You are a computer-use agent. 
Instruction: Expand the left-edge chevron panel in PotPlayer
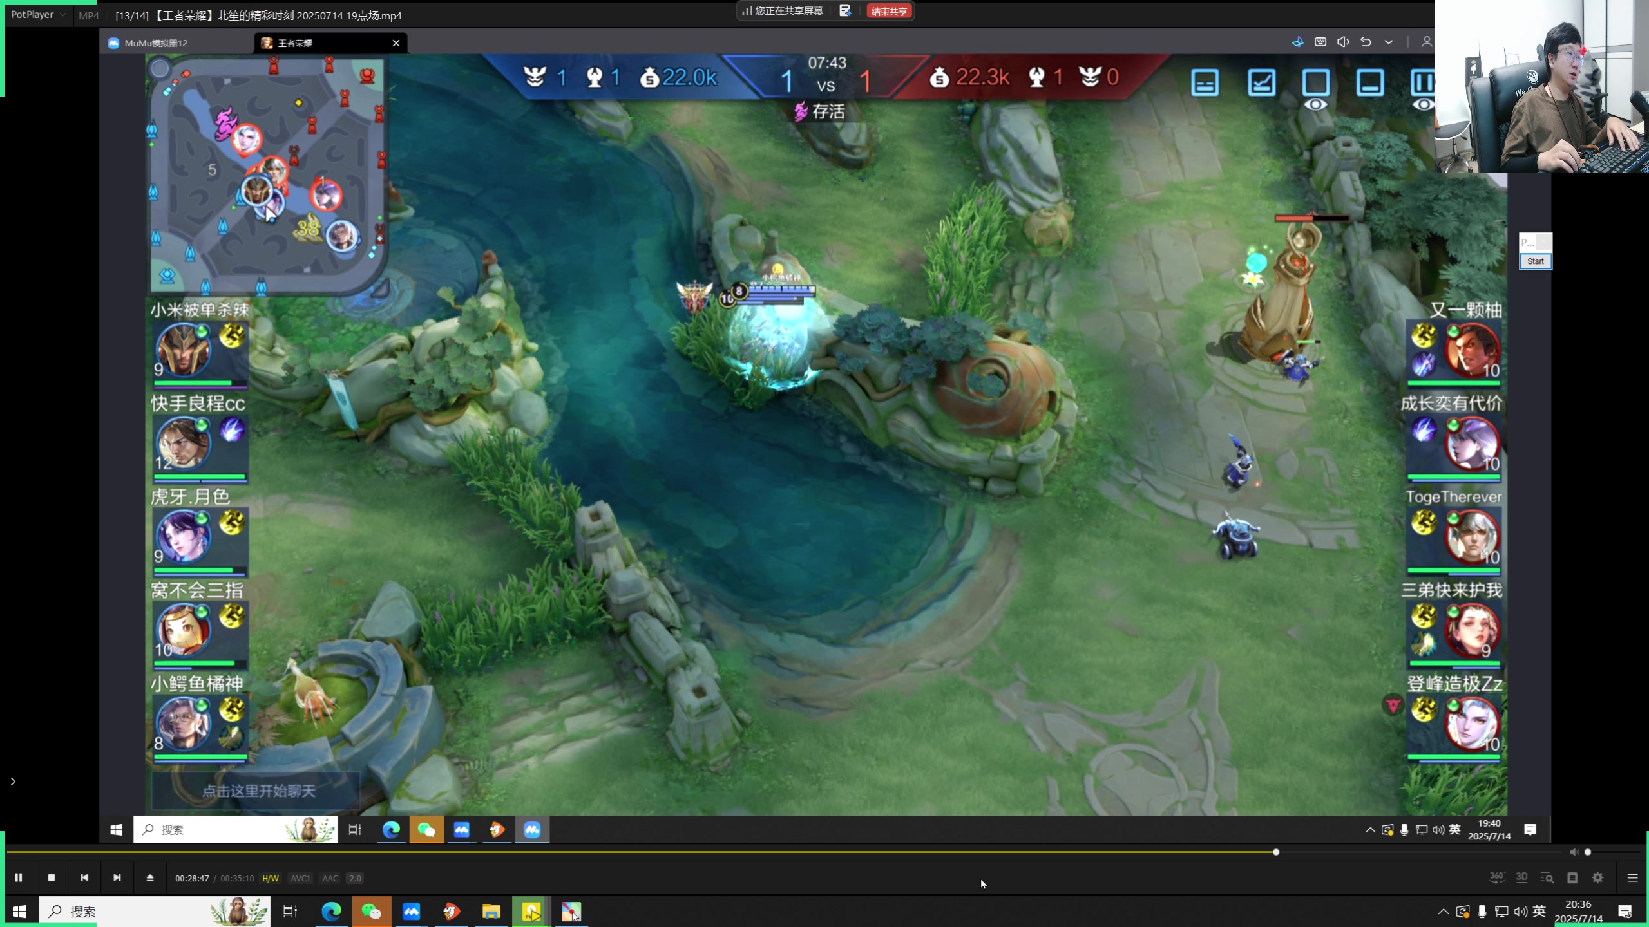click(x=13, y=781)
